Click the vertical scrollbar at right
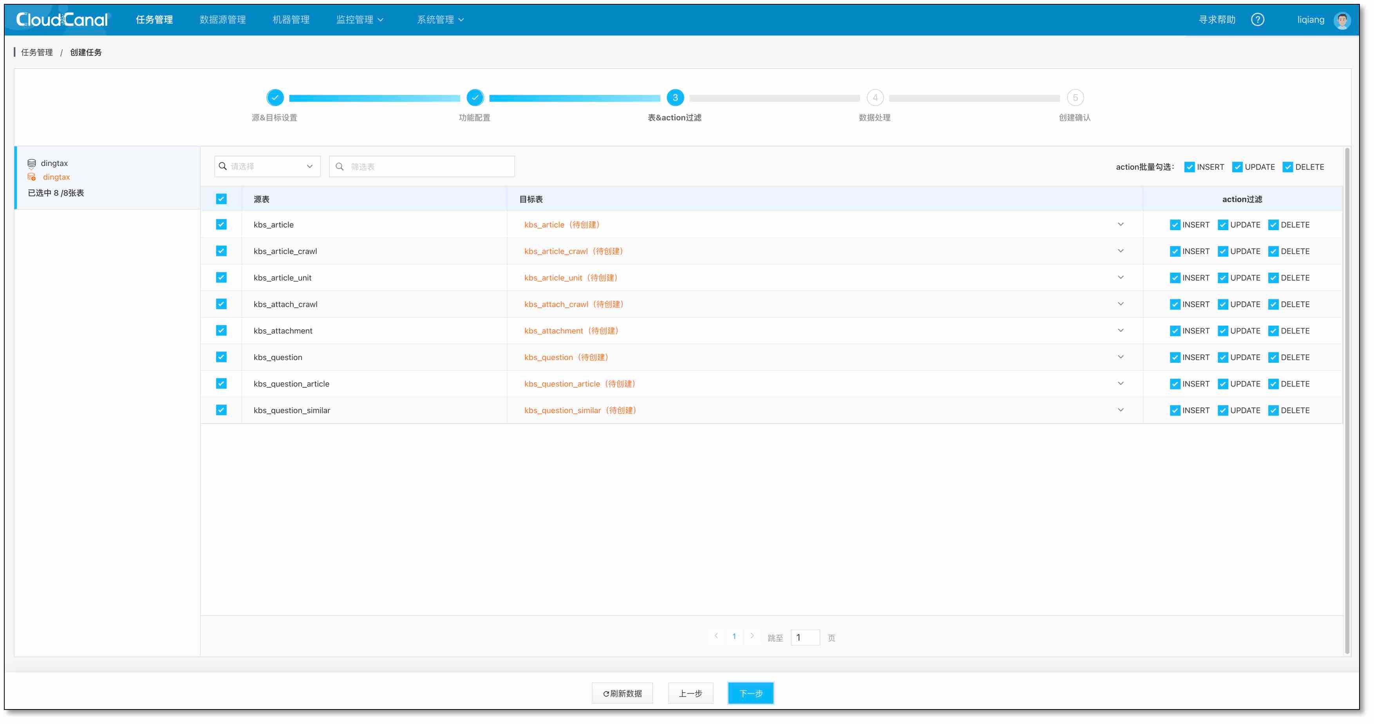Image resolution: width=1374 pixels, height=724 pixels. 1347,400
